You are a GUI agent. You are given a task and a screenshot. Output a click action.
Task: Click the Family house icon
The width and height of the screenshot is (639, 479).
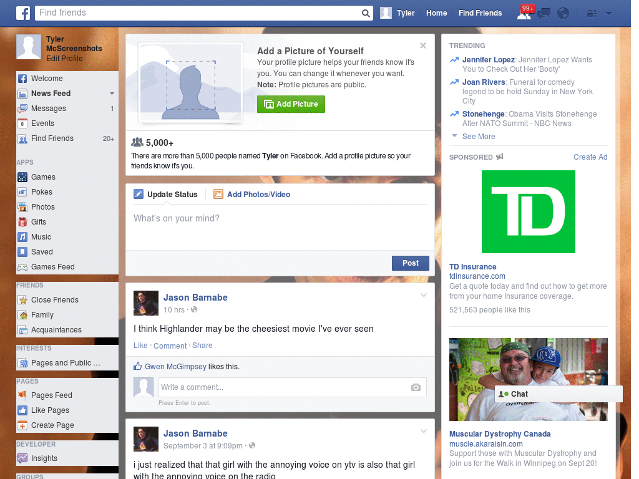22,315
